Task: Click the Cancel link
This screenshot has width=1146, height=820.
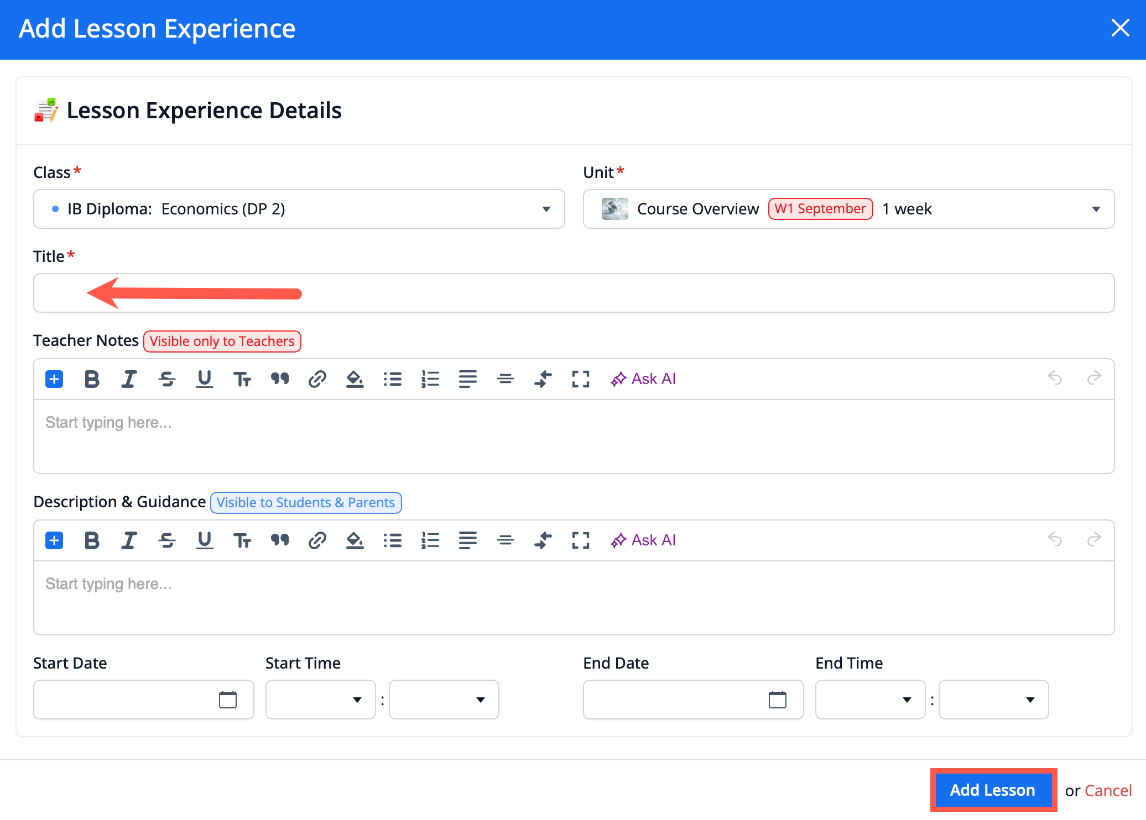Action: (1108, 791)
